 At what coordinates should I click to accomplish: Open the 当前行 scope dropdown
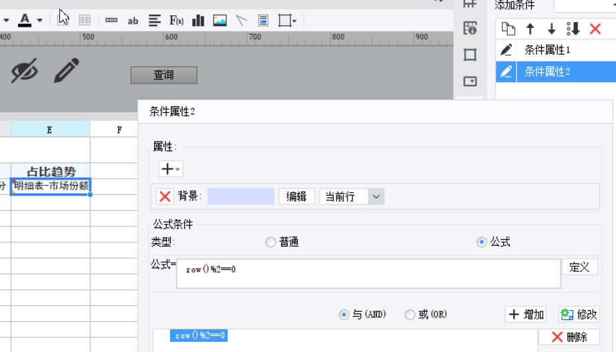point(352,196)
